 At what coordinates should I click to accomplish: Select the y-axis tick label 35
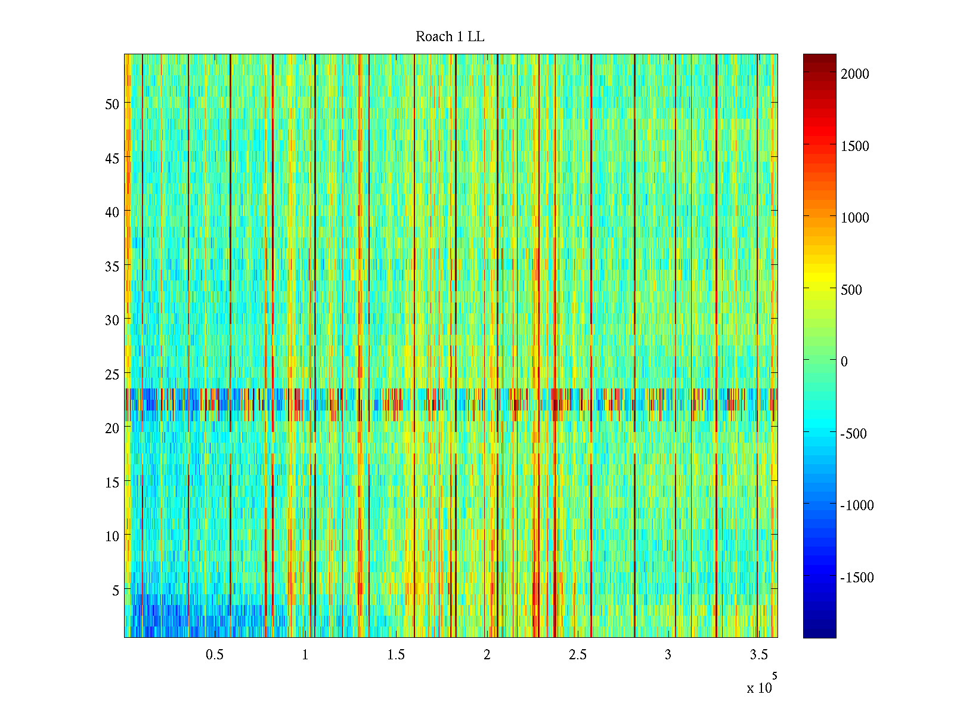112,266
